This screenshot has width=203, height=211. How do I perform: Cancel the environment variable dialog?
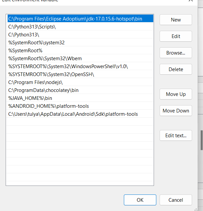[176, 200]
